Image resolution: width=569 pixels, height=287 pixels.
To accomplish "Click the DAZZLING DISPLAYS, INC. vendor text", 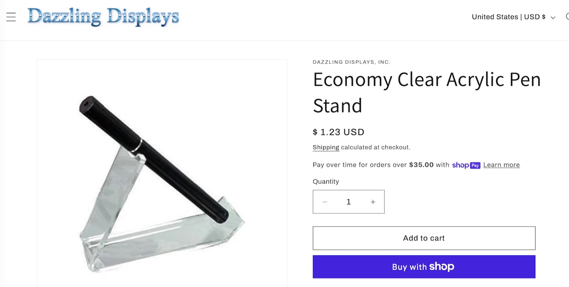I will coord(351,62).
